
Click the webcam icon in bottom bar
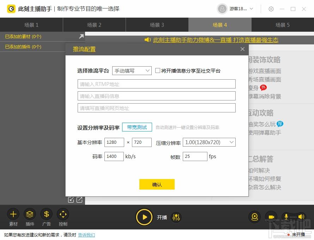[254, 217]
